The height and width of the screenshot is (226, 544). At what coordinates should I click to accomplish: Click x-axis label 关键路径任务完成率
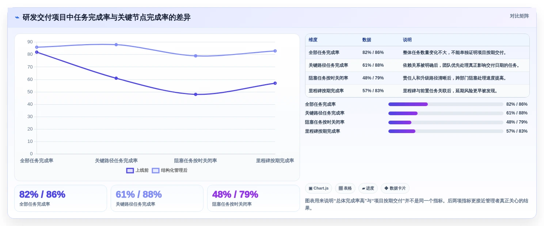pyautogui.click(x=116, y=160)
